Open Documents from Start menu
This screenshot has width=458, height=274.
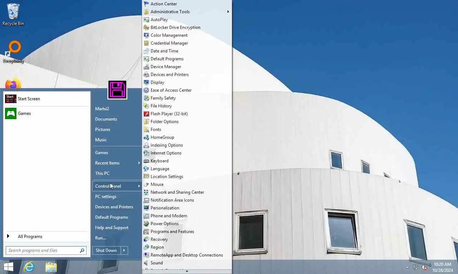[x=106, y=119]
